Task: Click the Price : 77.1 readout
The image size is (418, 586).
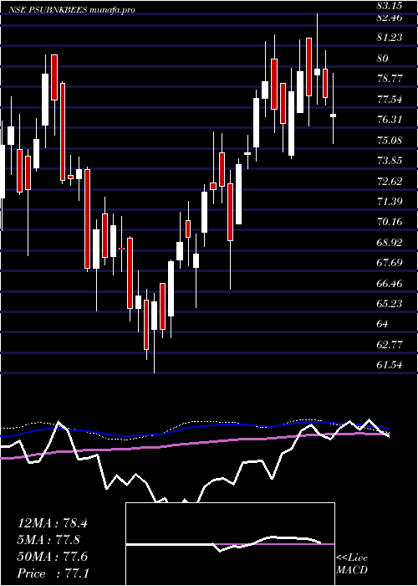Action: 52,573
